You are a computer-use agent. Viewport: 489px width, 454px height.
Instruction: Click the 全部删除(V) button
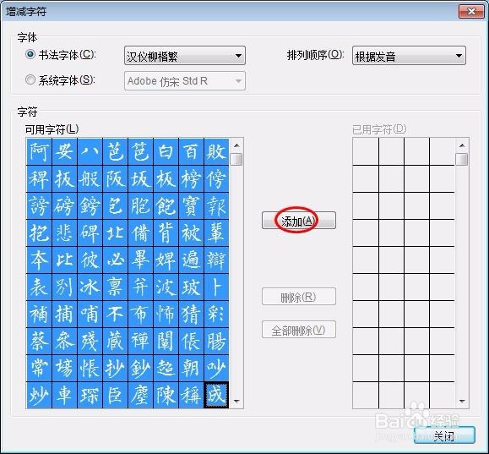click(x=299, y=330)
